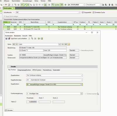The width and height of the screenshot is (117, 116).
Task: Click the scissors icon in main toolbar
Action: pyautogui.click(x=13, y=5)
